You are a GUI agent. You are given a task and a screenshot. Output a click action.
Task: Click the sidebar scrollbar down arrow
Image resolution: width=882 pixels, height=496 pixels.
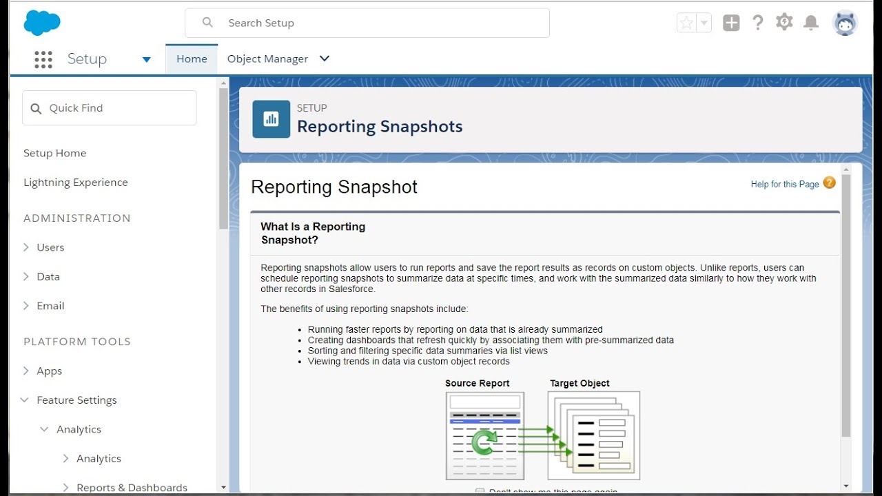click(x=223, y=487)
